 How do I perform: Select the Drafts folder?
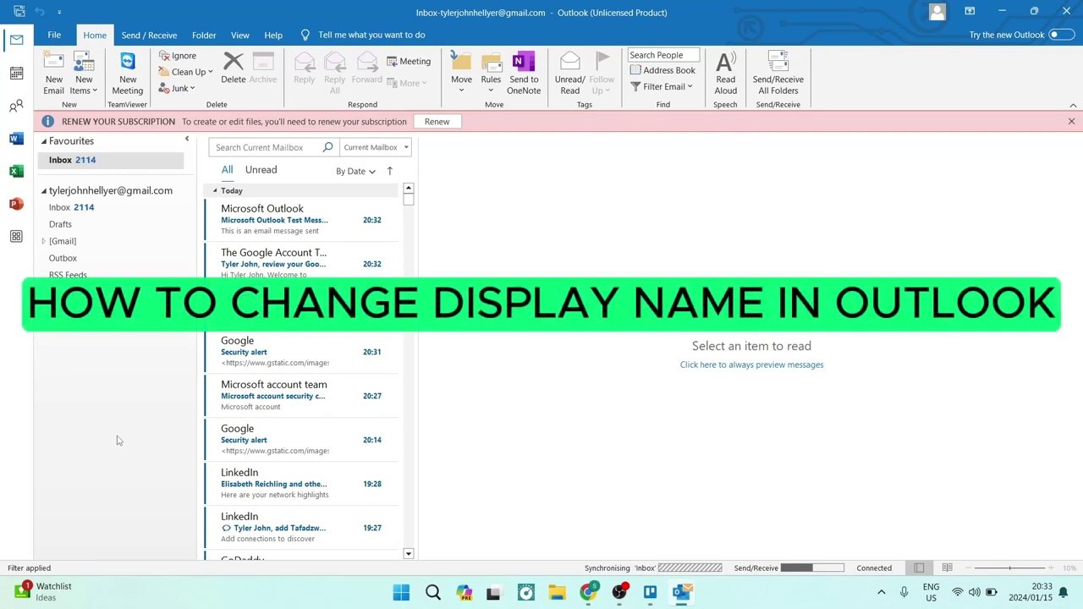(60, 224)
